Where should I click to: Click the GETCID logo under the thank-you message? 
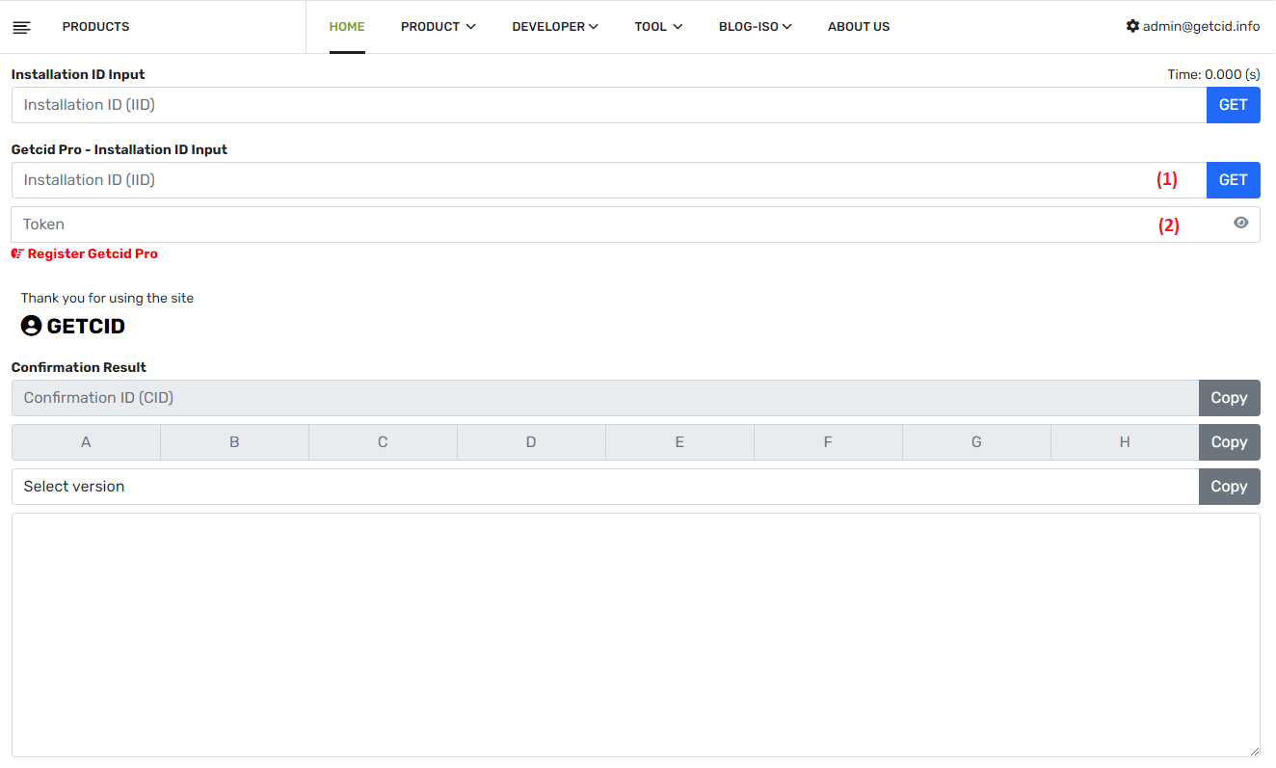(73, 326)
